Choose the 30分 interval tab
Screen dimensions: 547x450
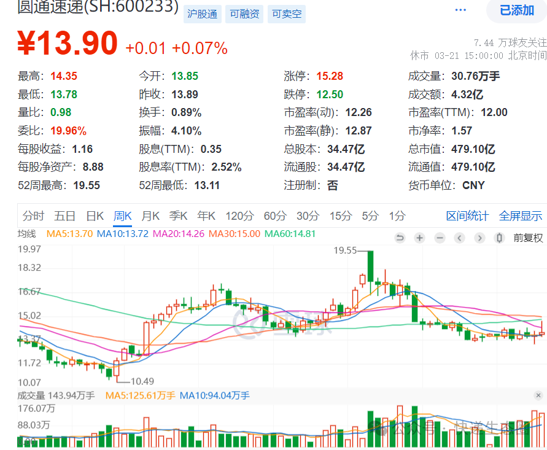(x=308, y=216)
